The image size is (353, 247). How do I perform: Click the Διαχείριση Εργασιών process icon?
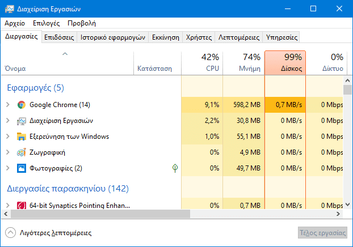point(22,121)
